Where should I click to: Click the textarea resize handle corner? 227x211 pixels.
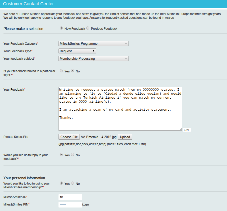pyautogui.click(x=180, y=129)
